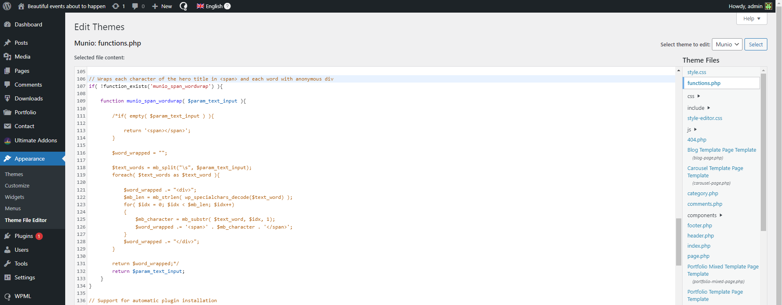The width and height of the screenshot is (782, 305).
Task: Click the Ultimate Addons icon
Action: click(7, 141)
